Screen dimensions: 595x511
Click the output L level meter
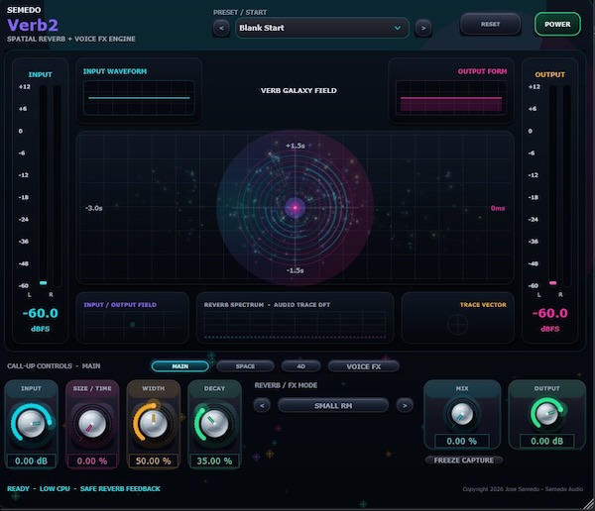tap(553, 186)
